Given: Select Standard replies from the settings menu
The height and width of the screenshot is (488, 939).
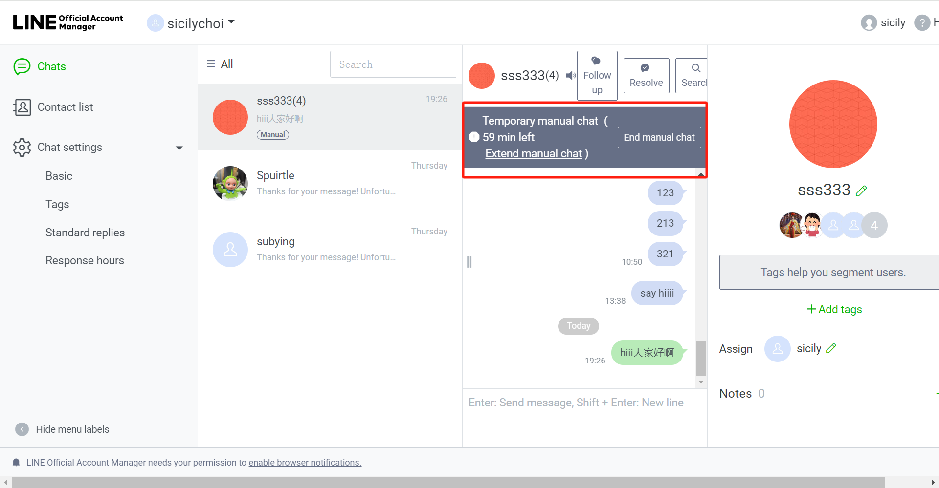Looking at the screenshot, I should coord(85,233).
